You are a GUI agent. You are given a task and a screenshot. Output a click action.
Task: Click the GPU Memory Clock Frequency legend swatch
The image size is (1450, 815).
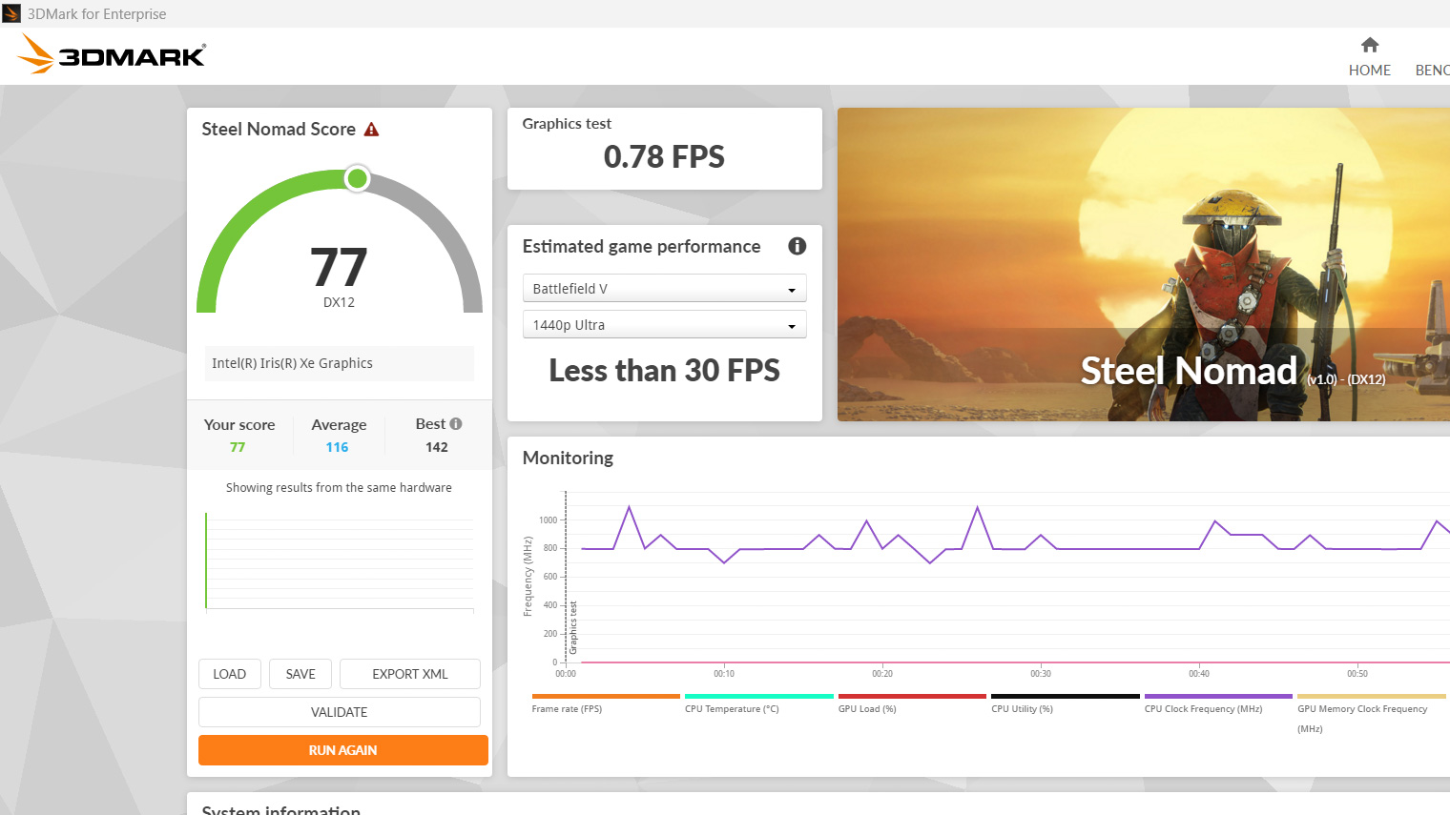[1372, 697]
